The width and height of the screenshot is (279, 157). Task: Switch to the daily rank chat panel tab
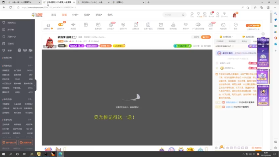click(220, 41)
